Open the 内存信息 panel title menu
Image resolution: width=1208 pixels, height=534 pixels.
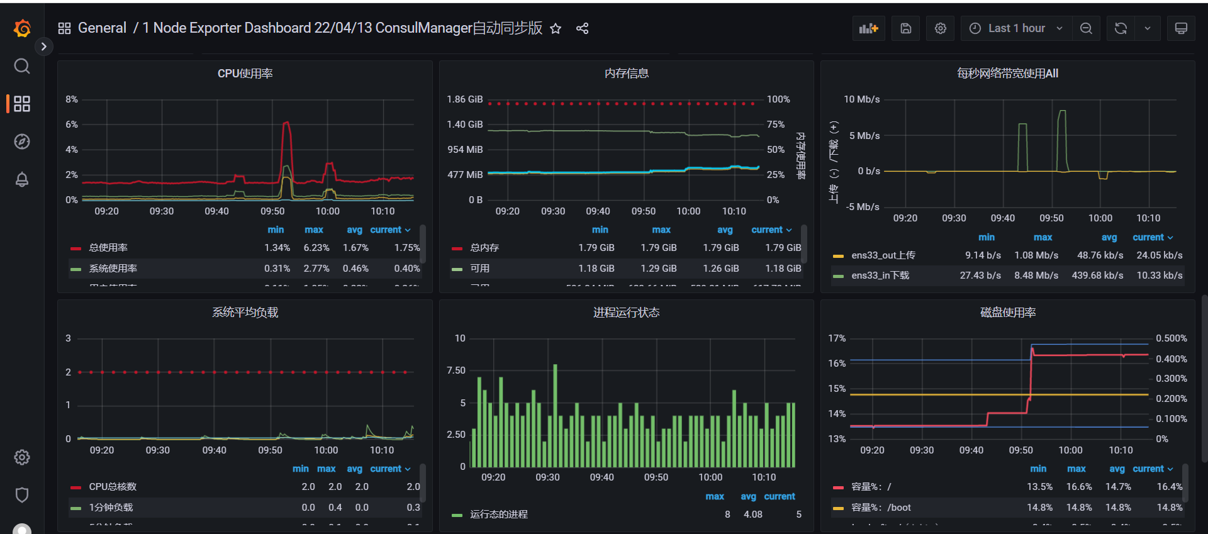click(627, 74)
